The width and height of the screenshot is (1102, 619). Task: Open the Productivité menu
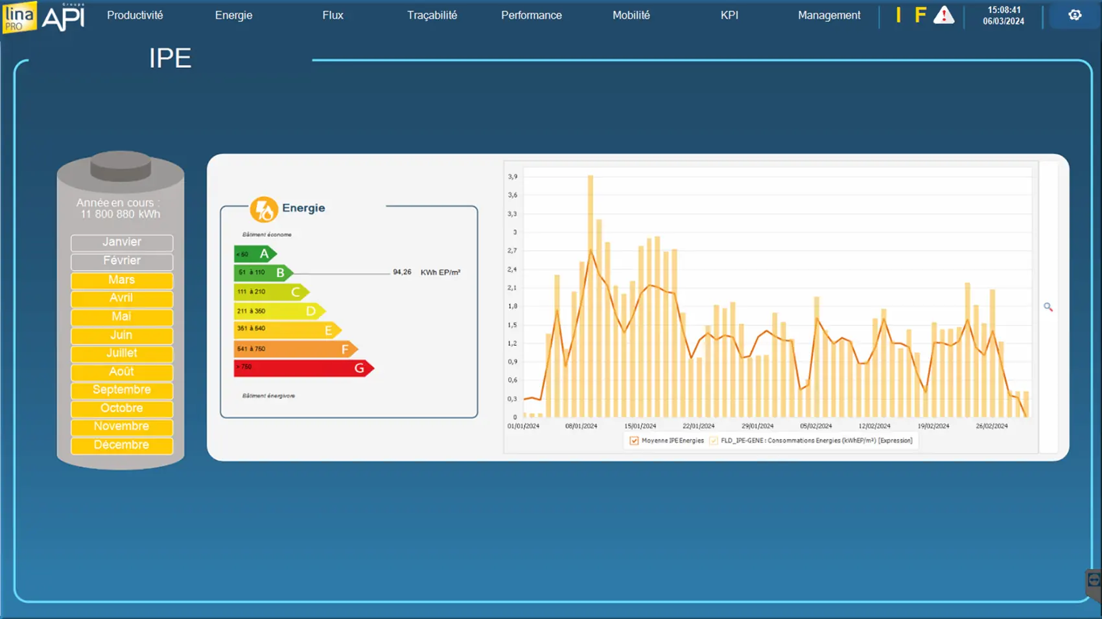coord(135,15)
